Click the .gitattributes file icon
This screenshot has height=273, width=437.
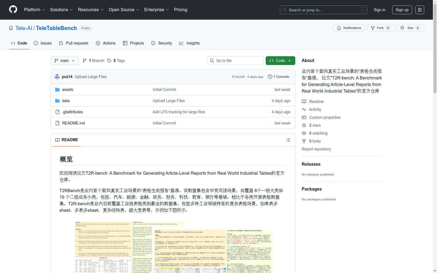[x=57, y=112]
